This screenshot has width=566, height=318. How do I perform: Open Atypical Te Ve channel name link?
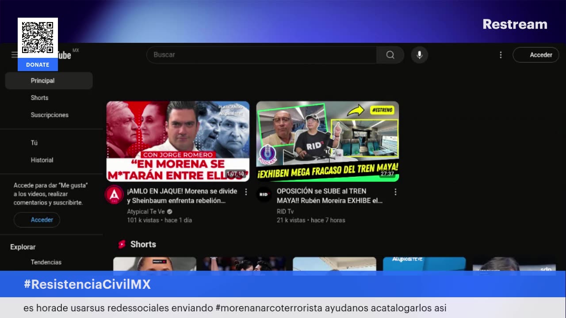146,212
